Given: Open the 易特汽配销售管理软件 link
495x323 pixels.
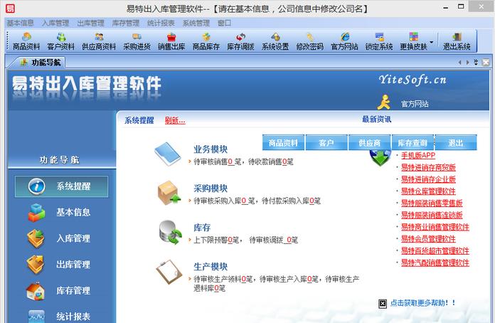Looking at the screenshot, I should coord(435,263).
